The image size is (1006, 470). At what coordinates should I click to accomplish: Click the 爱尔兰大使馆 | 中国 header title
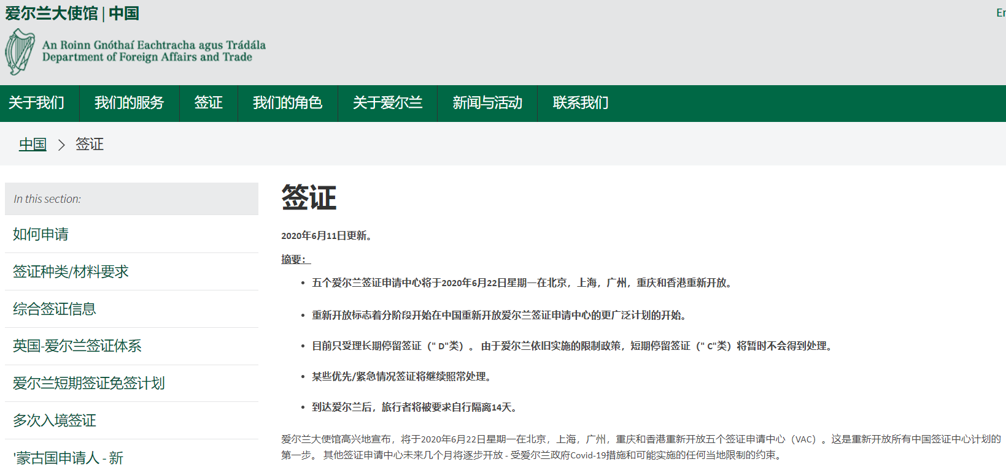coord(72,13)
